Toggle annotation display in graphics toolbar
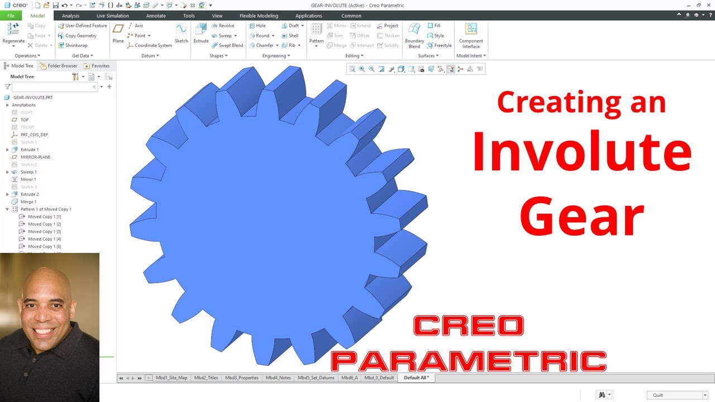This screenshot has width=715, height=402. pyautogui.click(x=450, y=69)
